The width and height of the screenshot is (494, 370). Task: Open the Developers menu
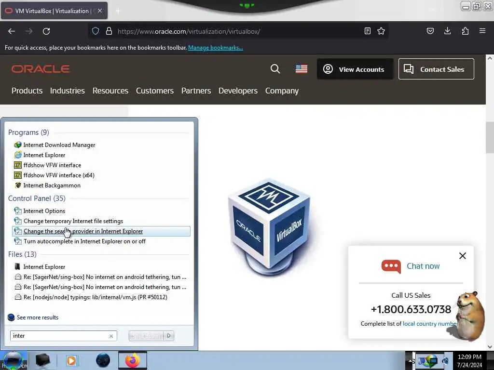coord(238,91)
